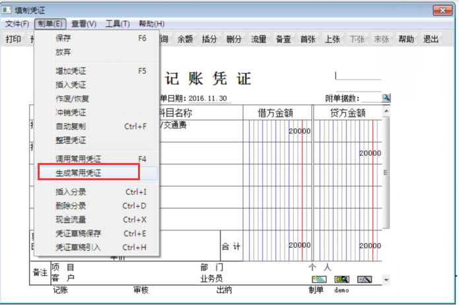This screenshot has width=459, height=305.
Task: Go to first voucher with 首张
Action: 308,40
